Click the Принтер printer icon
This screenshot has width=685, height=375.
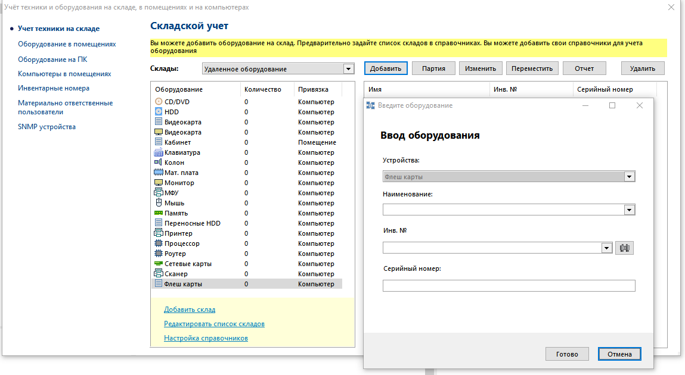click(158, 233)
